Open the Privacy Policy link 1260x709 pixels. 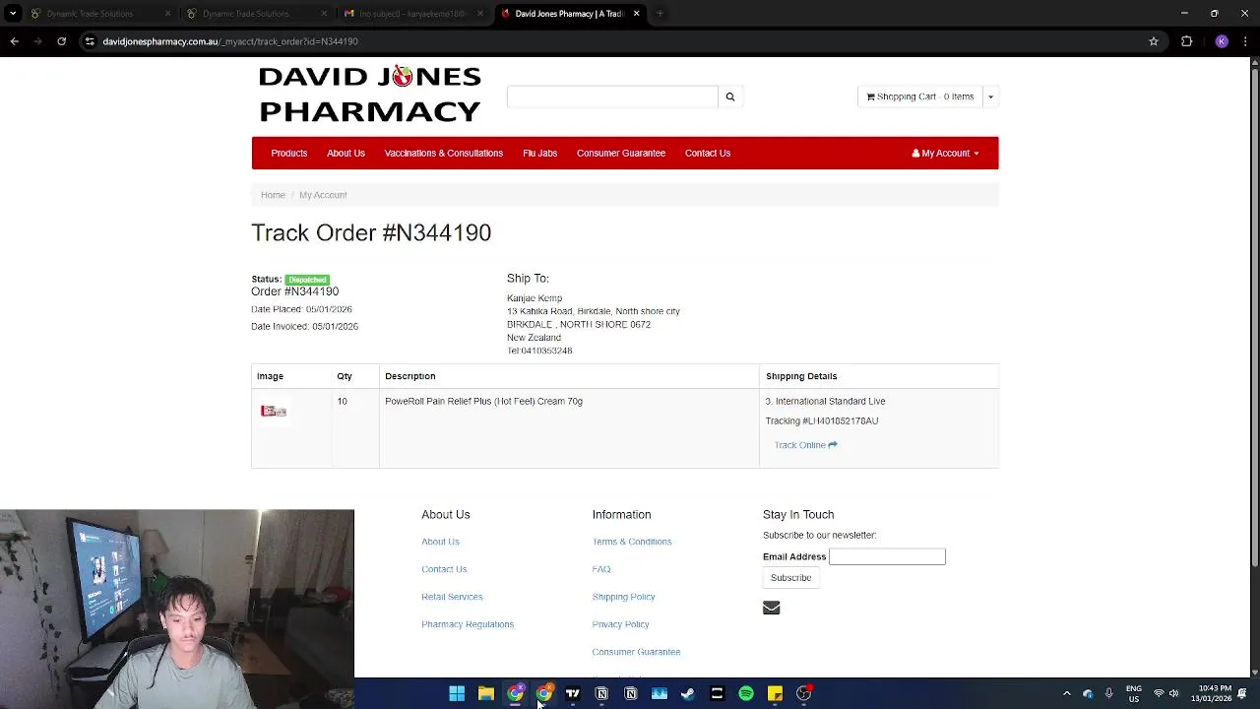pyautogui.click(x=620, y=624)
